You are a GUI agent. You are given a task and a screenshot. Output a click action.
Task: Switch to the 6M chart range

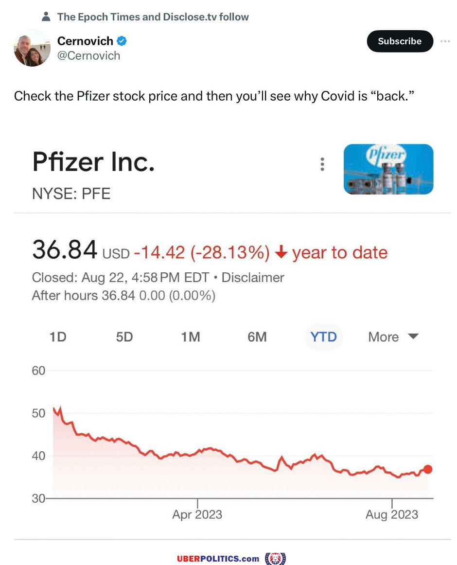tap(257, 337)
